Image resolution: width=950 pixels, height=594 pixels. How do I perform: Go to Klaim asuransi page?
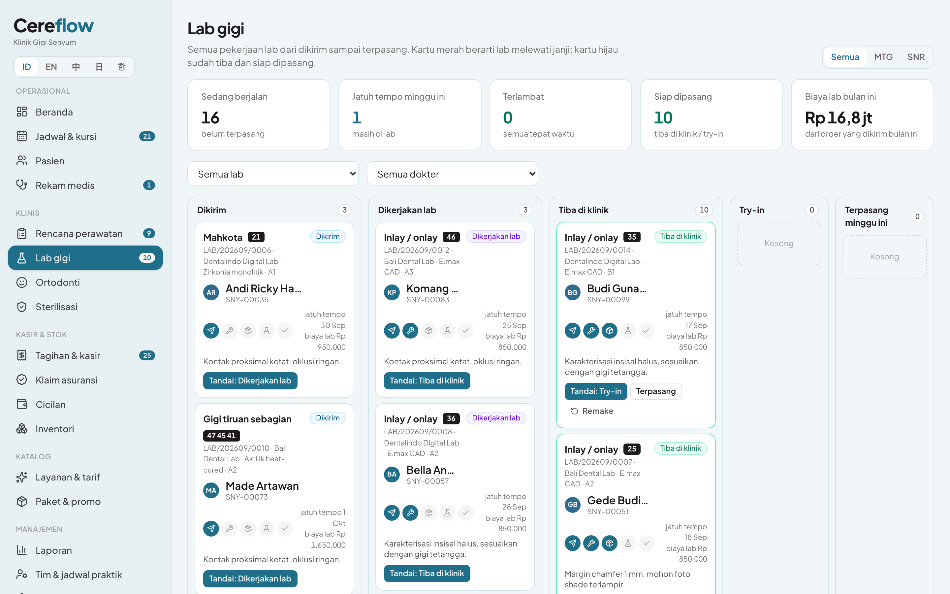point(85,380)
